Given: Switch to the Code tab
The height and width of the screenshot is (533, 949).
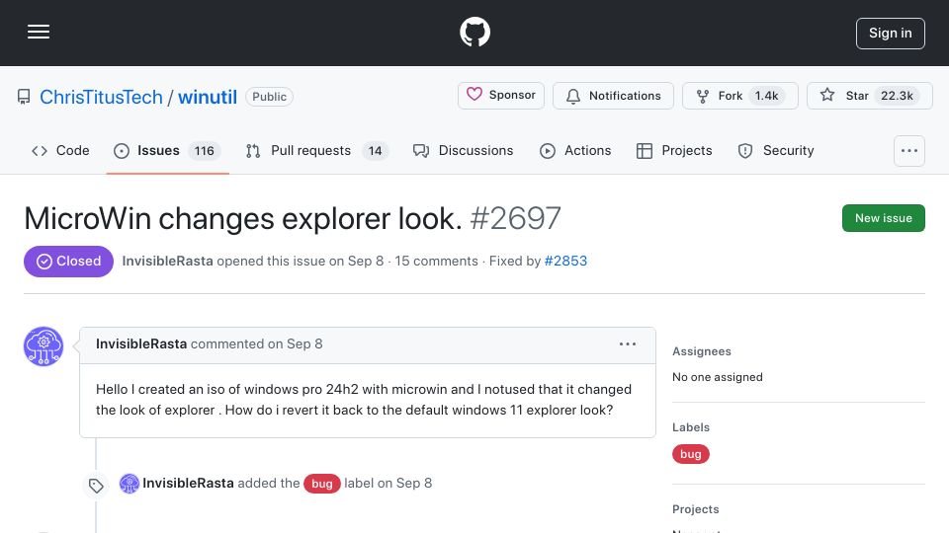Looking at the screenshot, I should (60, 150).
